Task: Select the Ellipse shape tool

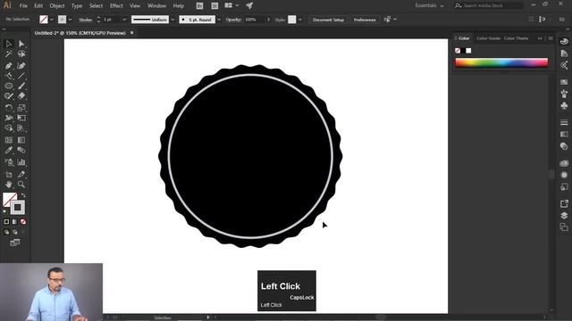Action: [9, 86]
